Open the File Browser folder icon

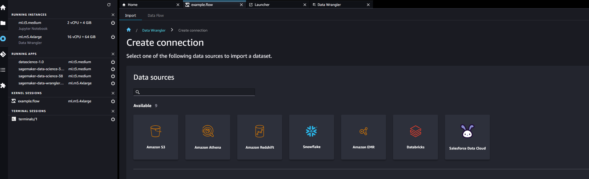(3, 23)
